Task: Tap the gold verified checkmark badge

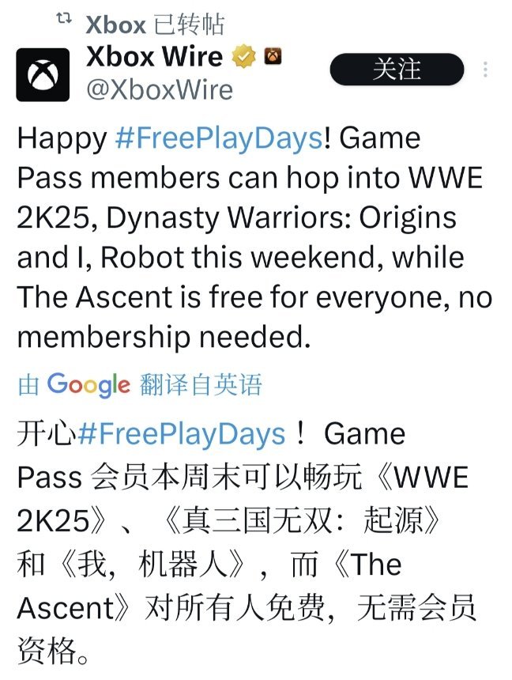Action: pyautogui.click(x=244, y=56)
